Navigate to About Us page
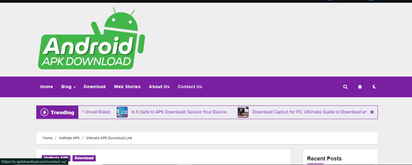This screenshot has width=412, height=165. click(159, 87)
